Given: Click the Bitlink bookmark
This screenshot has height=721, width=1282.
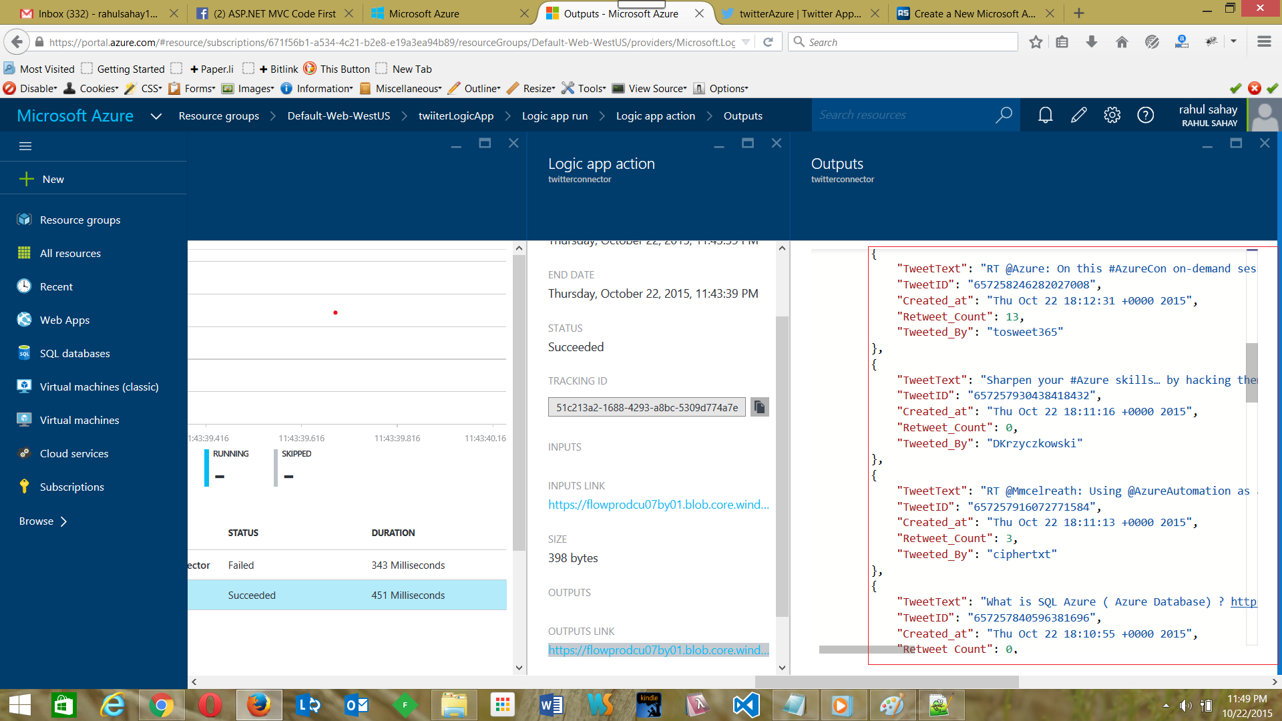Looking at the screenshot, I should (278, 69).
